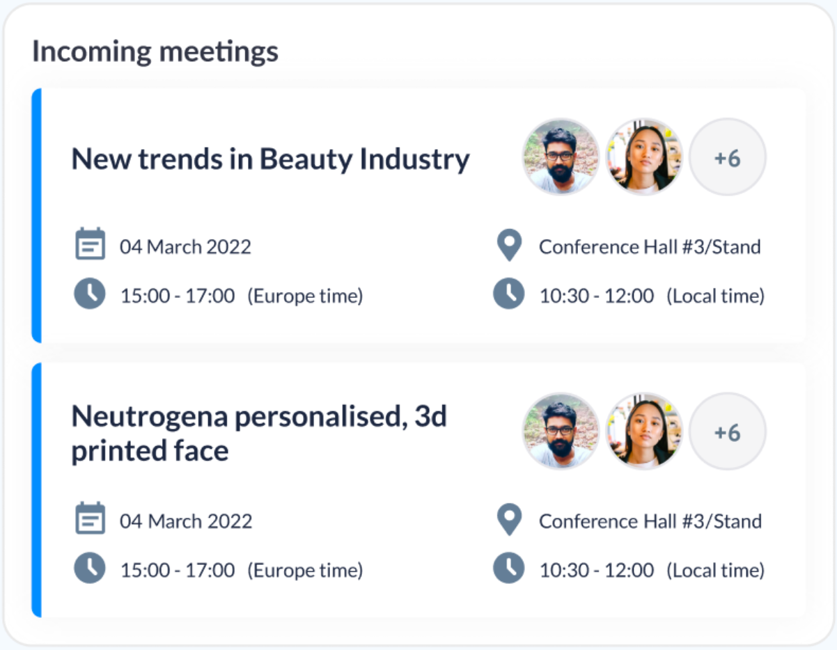Click Europe time clock icon in Neutrogena card
This screenshot has height=650, width=837.
(90, 569)
